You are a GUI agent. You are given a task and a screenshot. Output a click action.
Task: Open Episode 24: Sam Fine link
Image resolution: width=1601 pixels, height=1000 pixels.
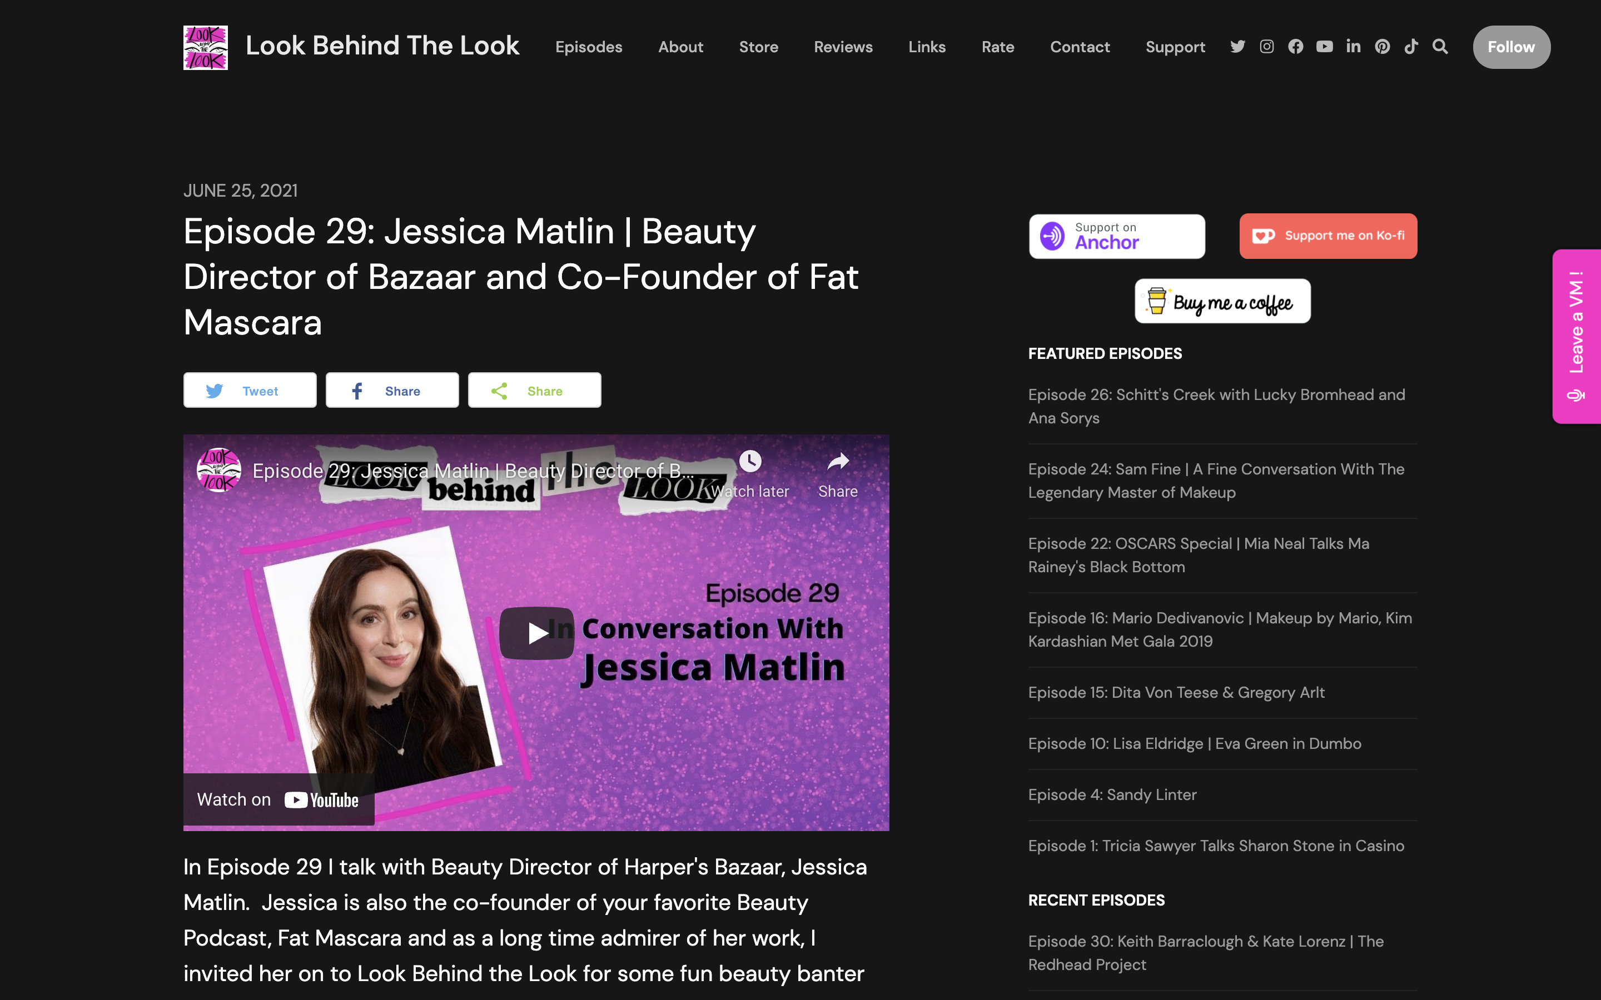coord(1216,481)
